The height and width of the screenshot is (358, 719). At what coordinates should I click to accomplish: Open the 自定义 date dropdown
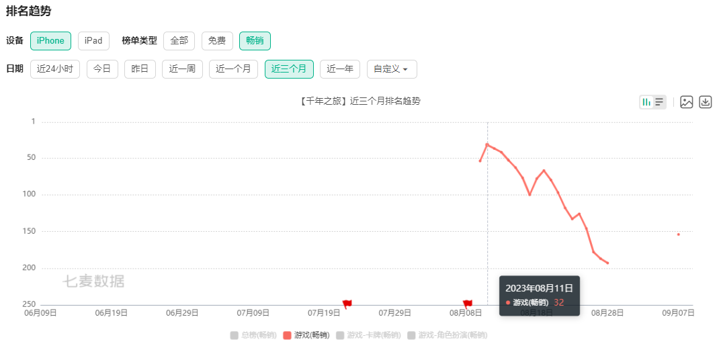coord(392,69)
